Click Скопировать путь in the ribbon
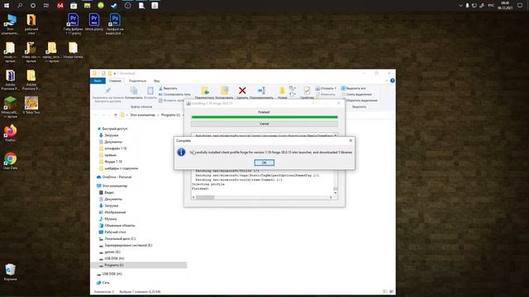 coord(174,94)
